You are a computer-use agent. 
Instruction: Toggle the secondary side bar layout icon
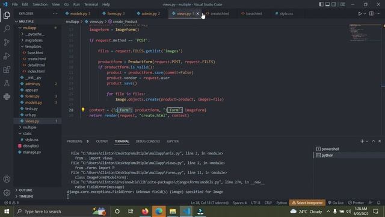(x=334, y=4)
